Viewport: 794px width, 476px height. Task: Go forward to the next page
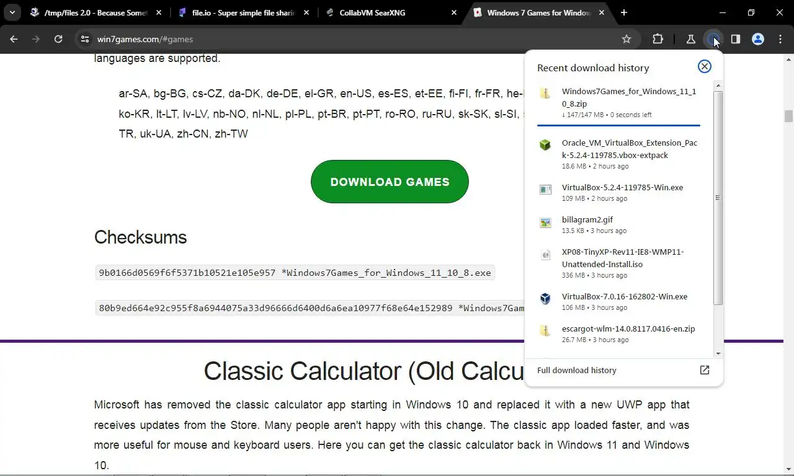pyautogui.click(x=36, y=39)
